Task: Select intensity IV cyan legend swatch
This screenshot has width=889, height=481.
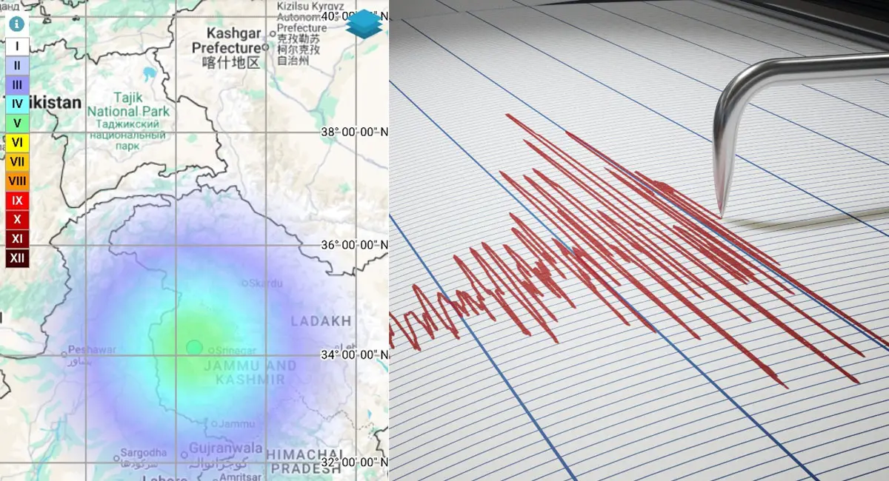Action: (18, 104)
